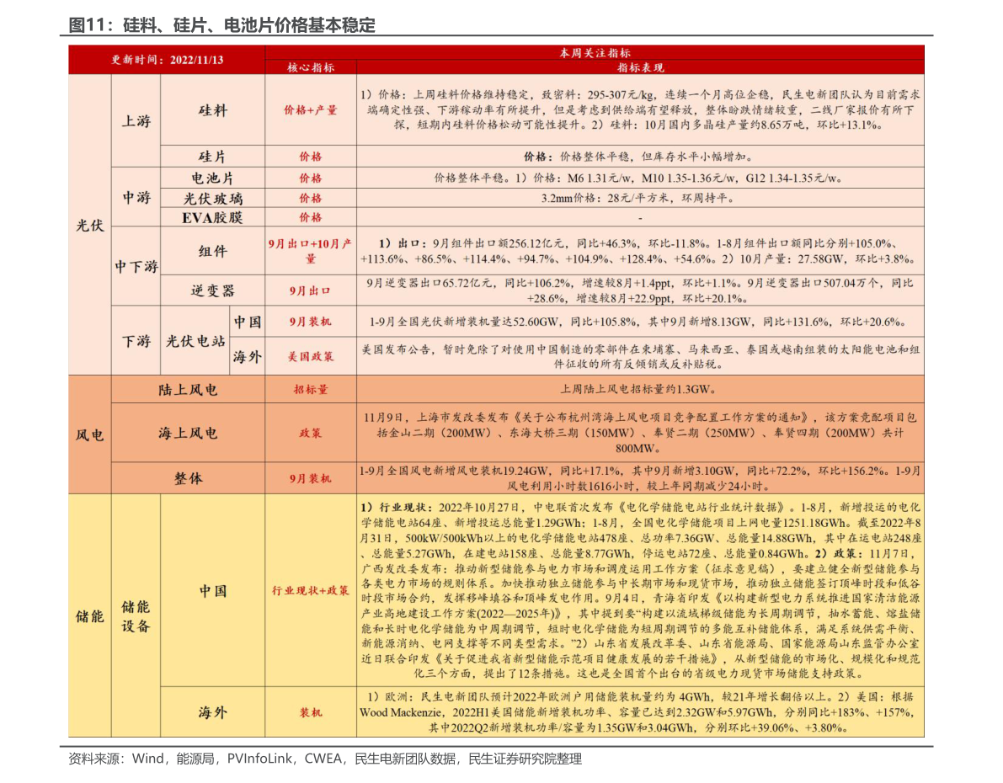Select the "储能设备" cell

[x=136, y=616]
